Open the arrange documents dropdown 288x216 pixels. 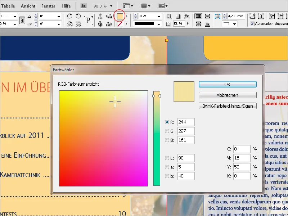tap(163, 6)
